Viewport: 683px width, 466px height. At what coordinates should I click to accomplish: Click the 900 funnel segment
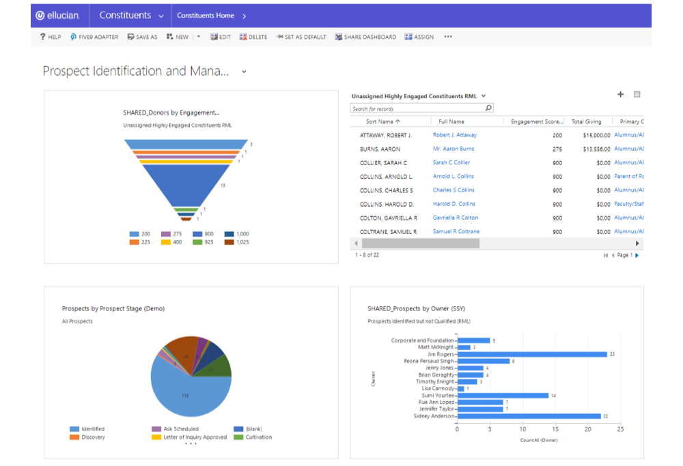pyautogui.click(x=186, y=185)
